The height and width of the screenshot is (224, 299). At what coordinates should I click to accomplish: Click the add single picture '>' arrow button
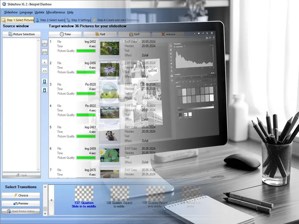pyautogui.click(x=45, y=44)
